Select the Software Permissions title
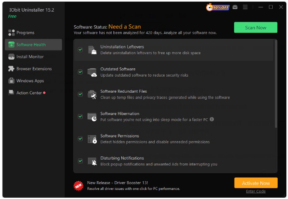288x199 pixels. click(x=120, y=136)
